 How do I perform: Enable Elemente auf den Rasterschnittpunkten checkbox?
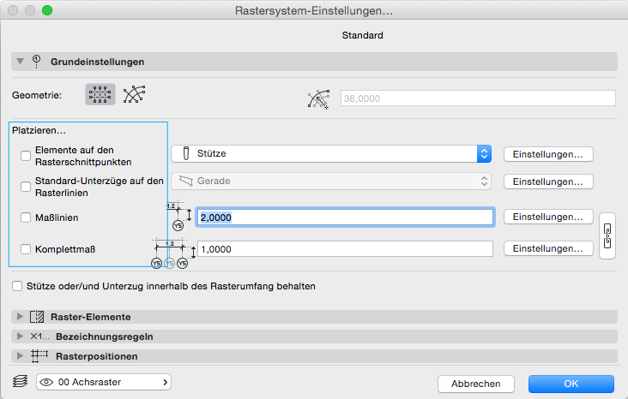pos(25,155)
